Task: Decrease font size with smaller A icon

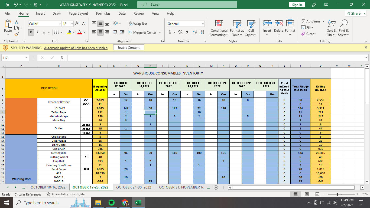Action: pos(84,24)
